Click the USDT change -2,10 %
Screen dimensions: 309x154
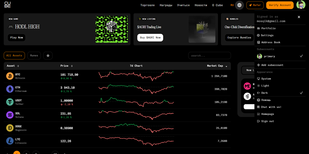[67, 104]
